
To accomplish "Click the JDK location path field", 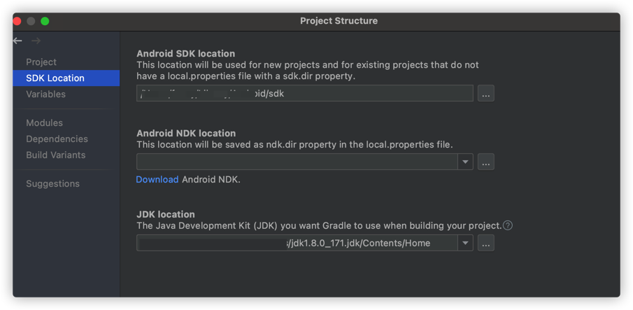I will pyautogui.click(x=297, y=243).
